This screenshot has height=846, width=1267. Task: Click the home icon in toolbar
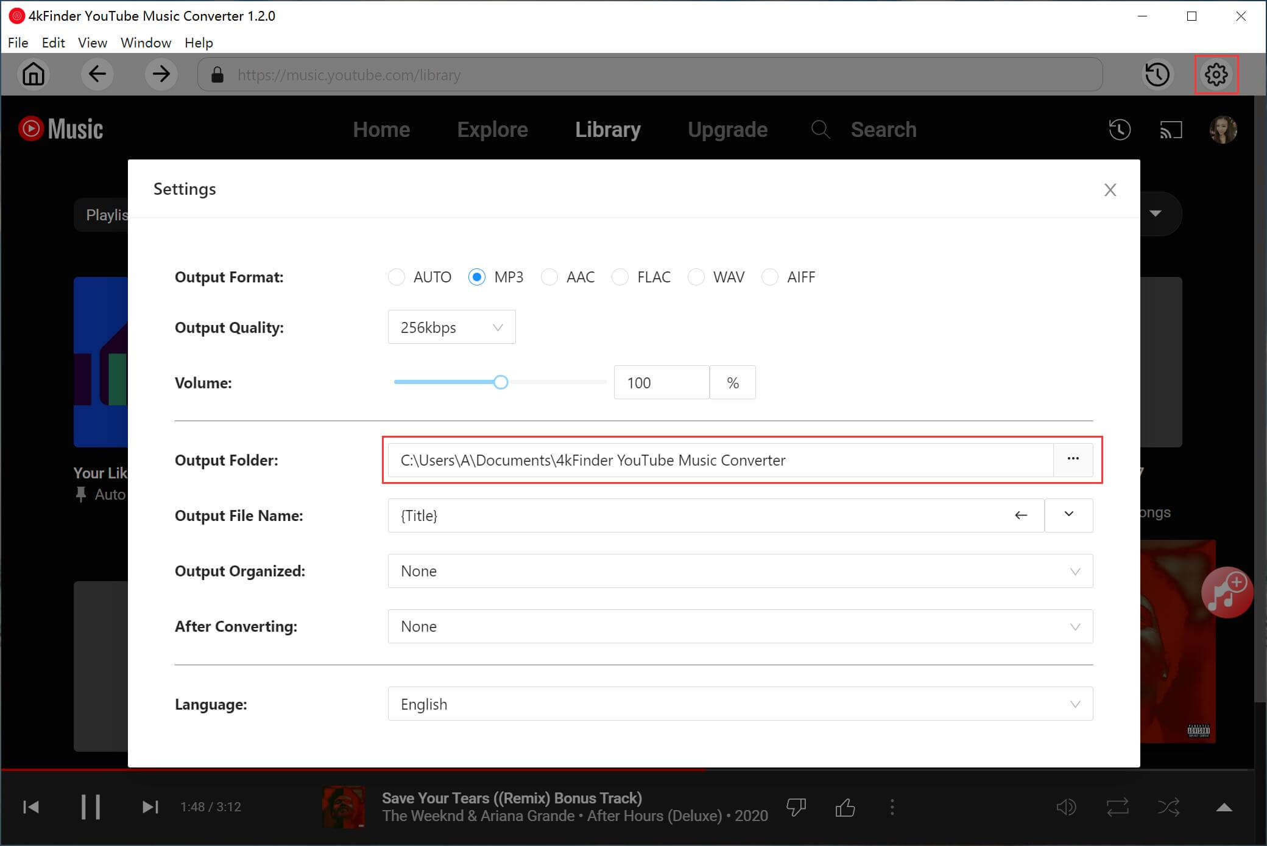point(34,74)
